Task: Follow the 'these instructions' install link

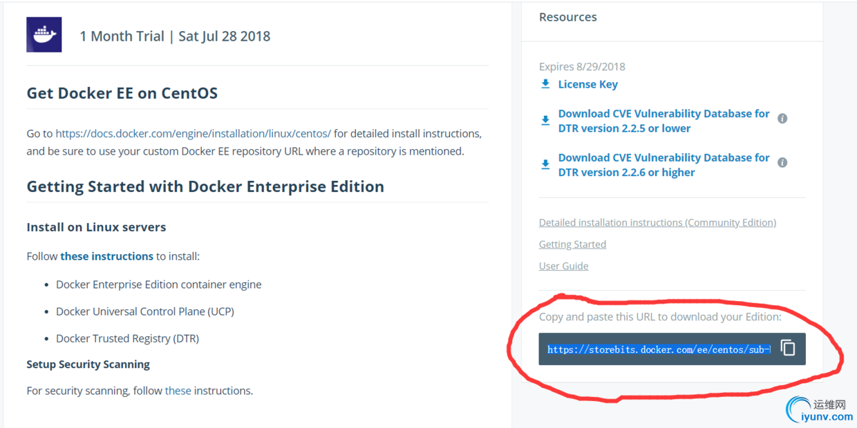Action: (107, 256)
